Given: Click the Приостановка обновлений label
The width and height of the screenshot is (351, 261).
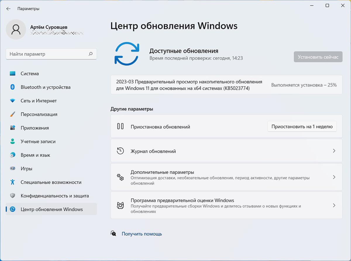Looking at the screenshot, I should [160, 127].
